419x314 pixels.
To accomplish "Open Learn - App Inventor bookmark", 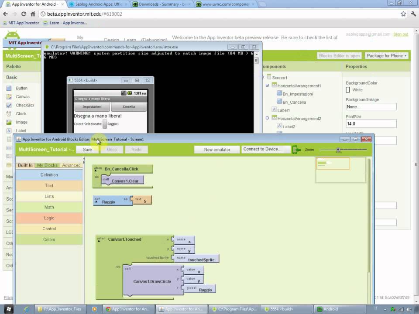I will (x=65, y=23).
